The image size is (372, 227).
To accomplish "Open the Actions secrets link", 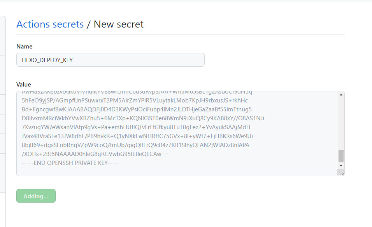I will click(x=50, y=24).
